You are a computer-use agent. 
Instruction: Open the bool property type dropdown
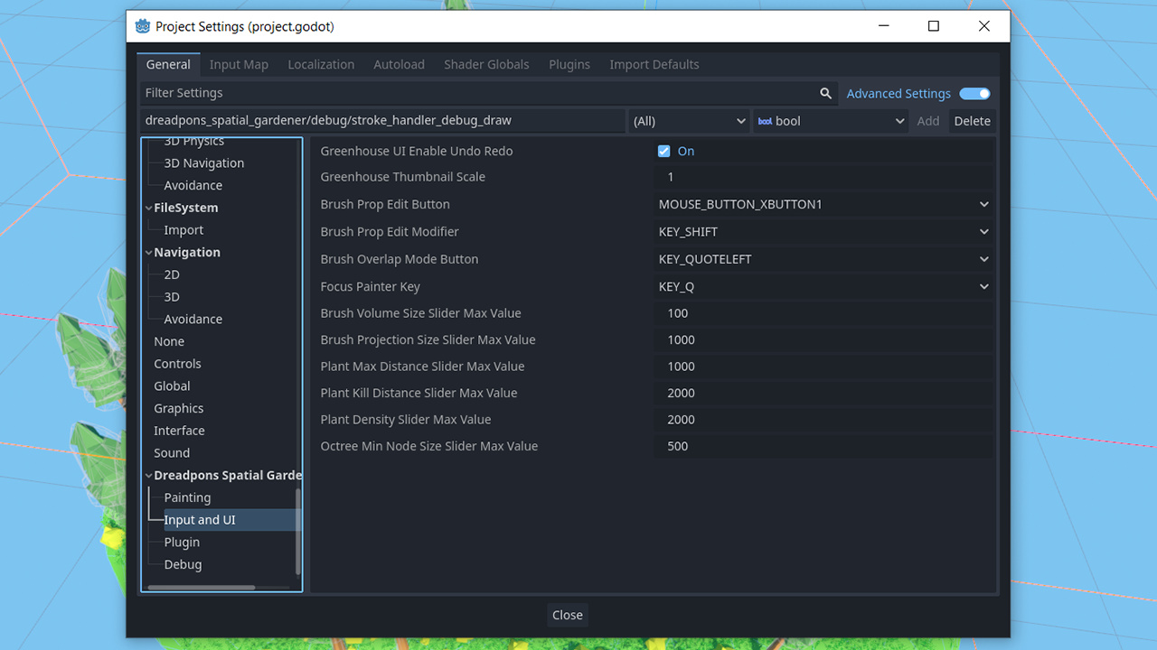(831, 121)
